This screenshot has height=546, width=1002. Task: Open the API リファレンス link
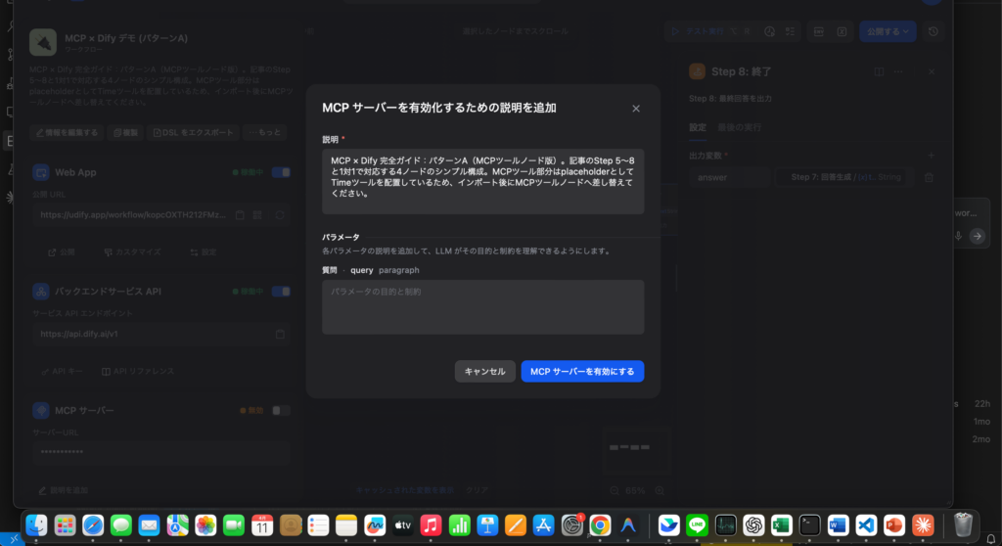point(138,372)
